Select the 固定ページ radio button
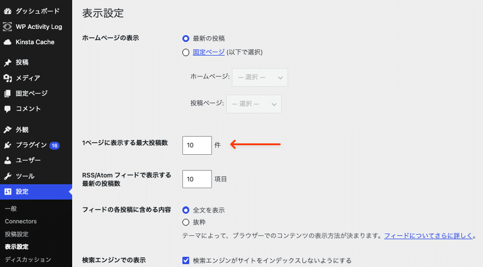The height and width of the screenshot is (267, 483). coord(186,53)
